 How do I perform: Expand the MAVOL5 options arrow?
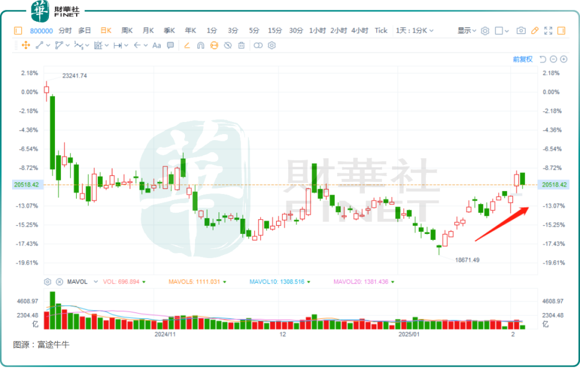[225, 282]
